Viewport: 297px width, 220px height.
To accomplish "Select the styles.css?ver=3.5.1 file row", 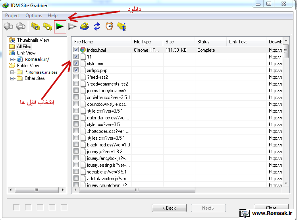I will coord(177,138).
